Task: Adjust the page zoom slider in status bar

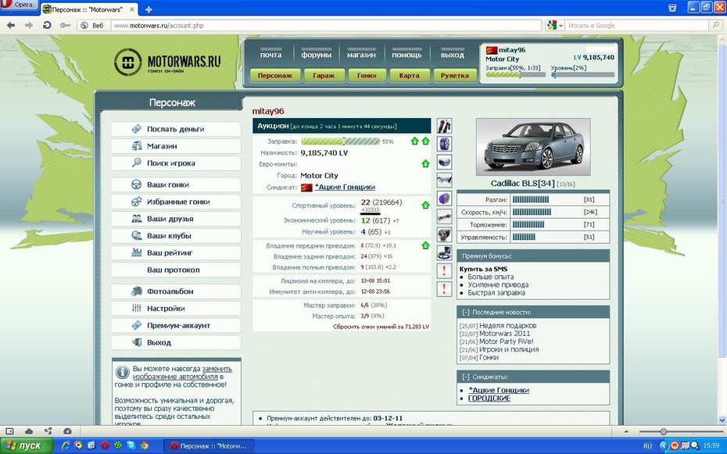Action: [664, 432]
